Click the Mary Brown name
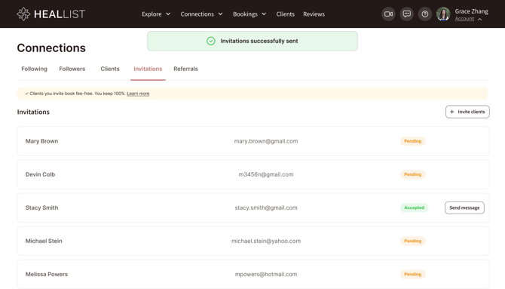This screenshot has height=289, width=505. tap(42, 141)
